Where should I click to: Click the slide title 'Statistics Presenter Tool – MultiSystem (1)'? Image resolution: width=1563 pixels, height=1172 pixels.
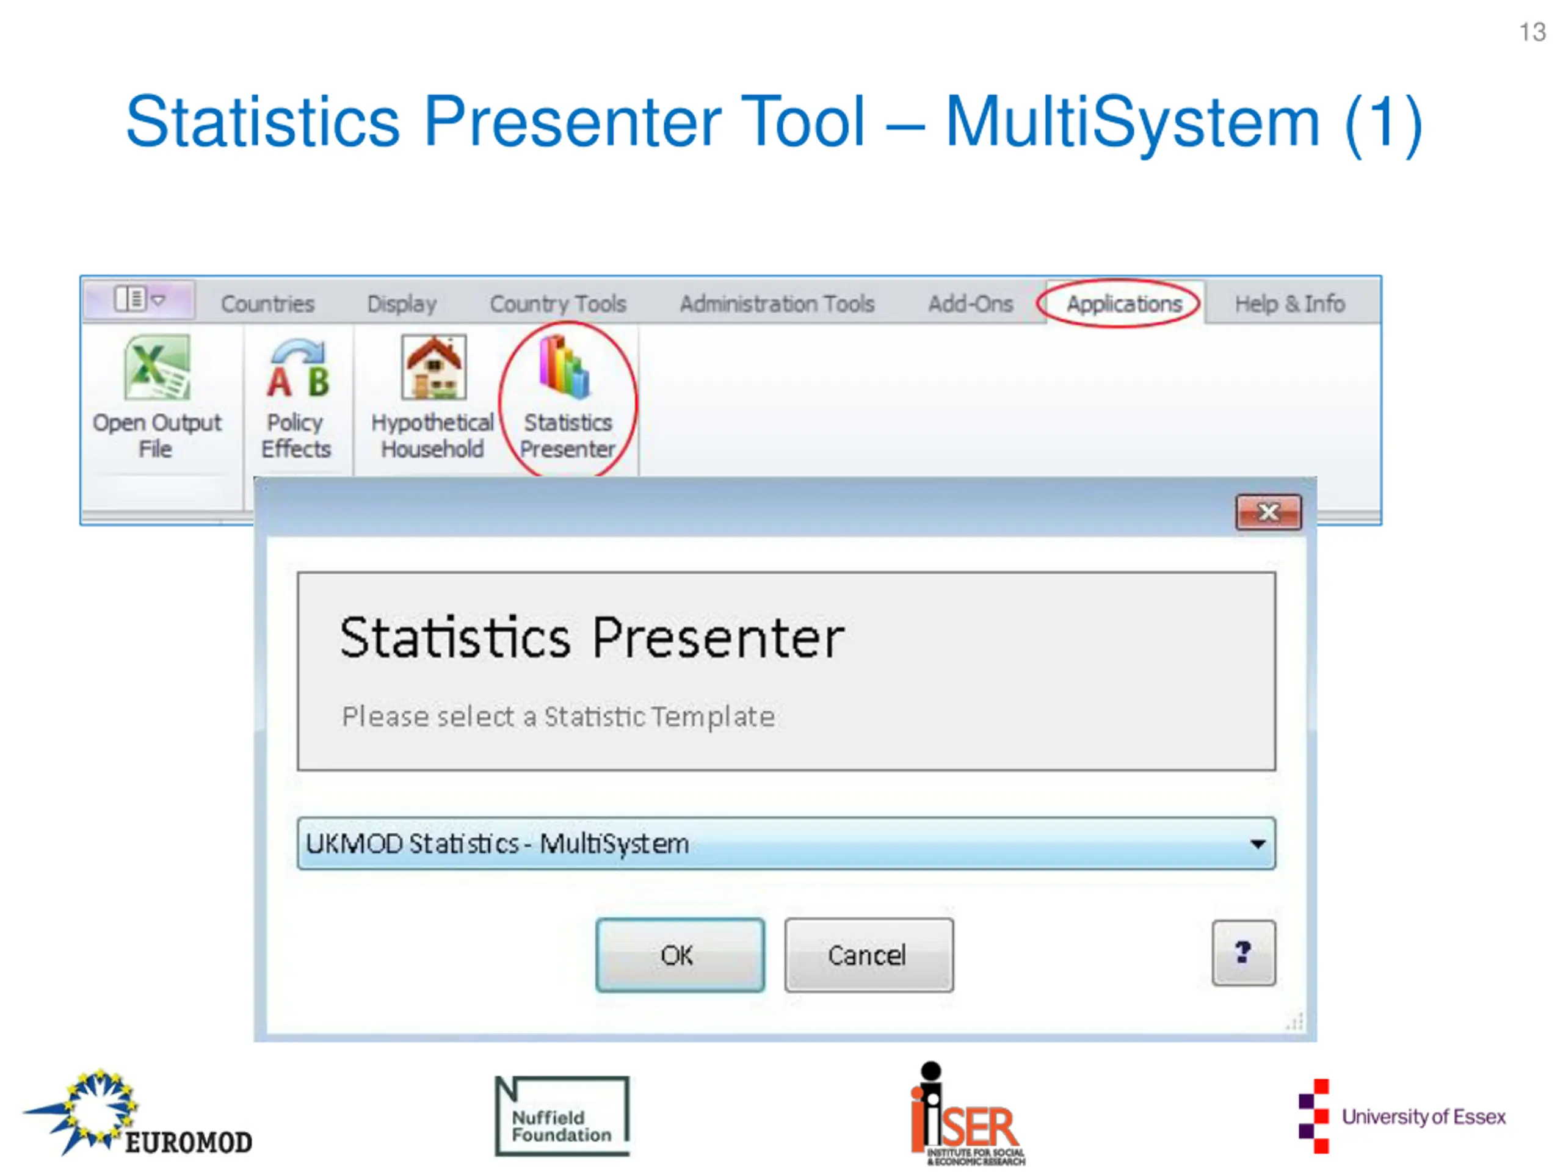coord(775,123)
